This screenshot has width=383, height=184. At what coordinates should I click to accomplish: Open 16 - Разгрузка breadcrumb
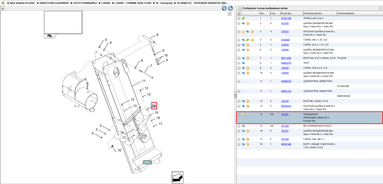(x=165, y=3)
